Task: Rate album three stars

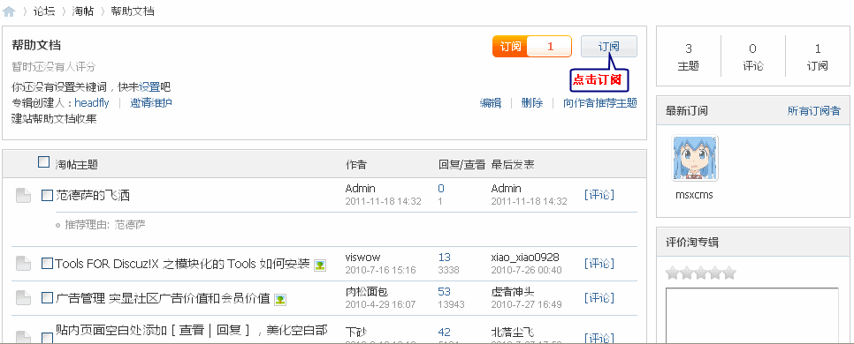Action: pos(701,273)
